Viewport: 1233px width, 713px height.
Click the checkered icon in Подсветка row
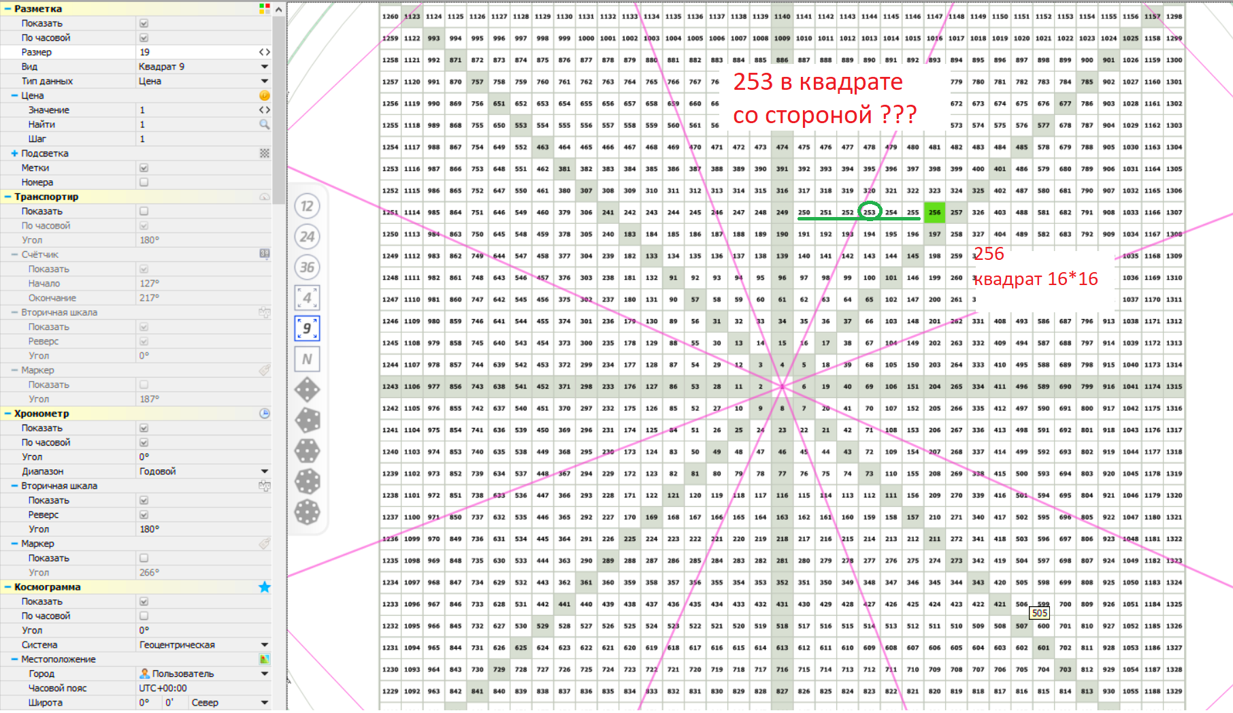pyautogui.click(x=265, y=153)
